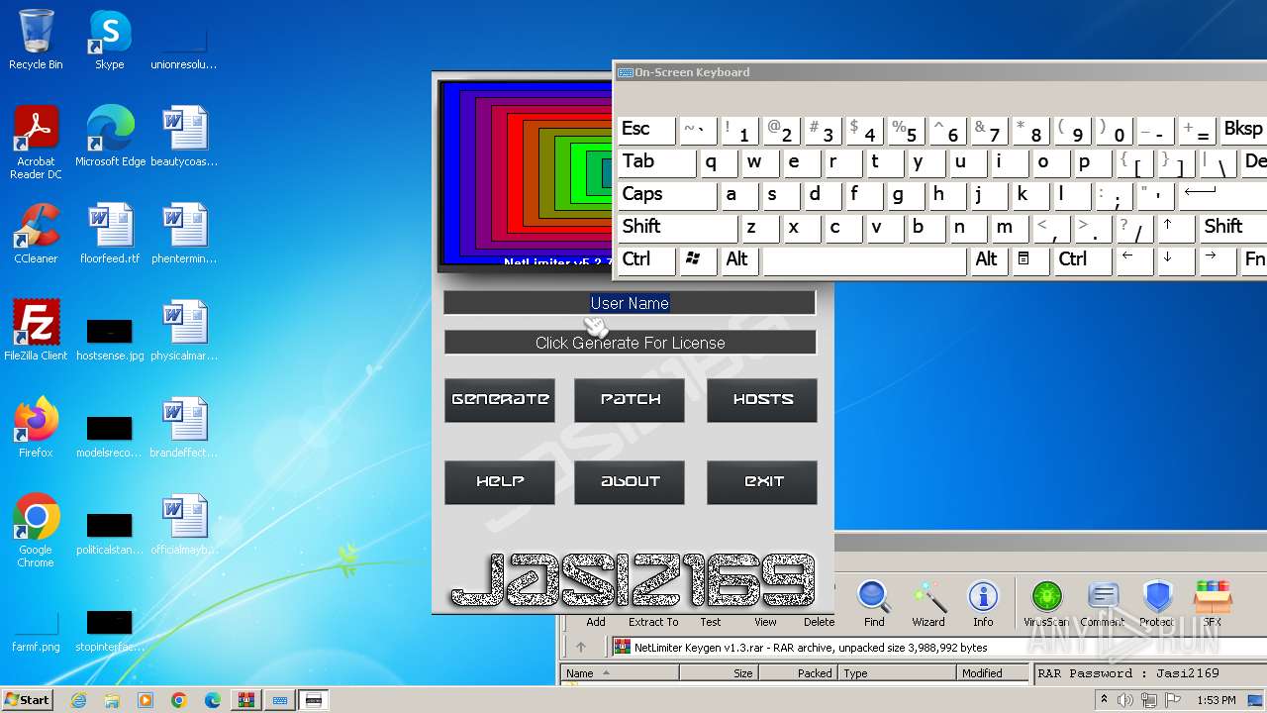This screenshot has height=713, width=1267.
Task: Sort WinRAR list by Modified column
Action: (x=993, y=673)
